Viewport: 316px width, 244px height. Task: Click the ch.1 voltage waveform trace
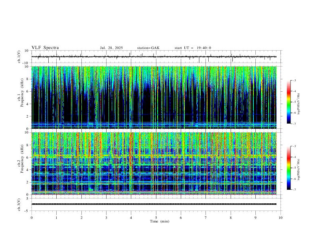coord(154,57)
